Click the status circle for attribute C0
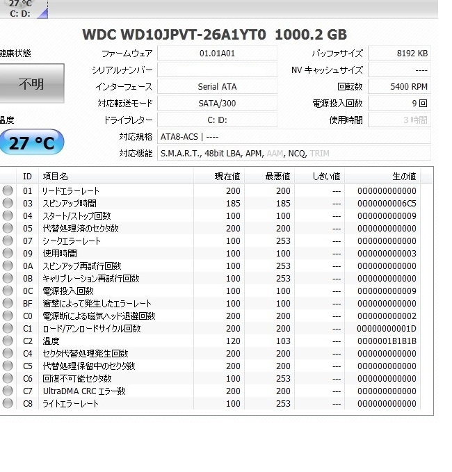The height and width of the screenshot is (472, 452). click(8, 316)
